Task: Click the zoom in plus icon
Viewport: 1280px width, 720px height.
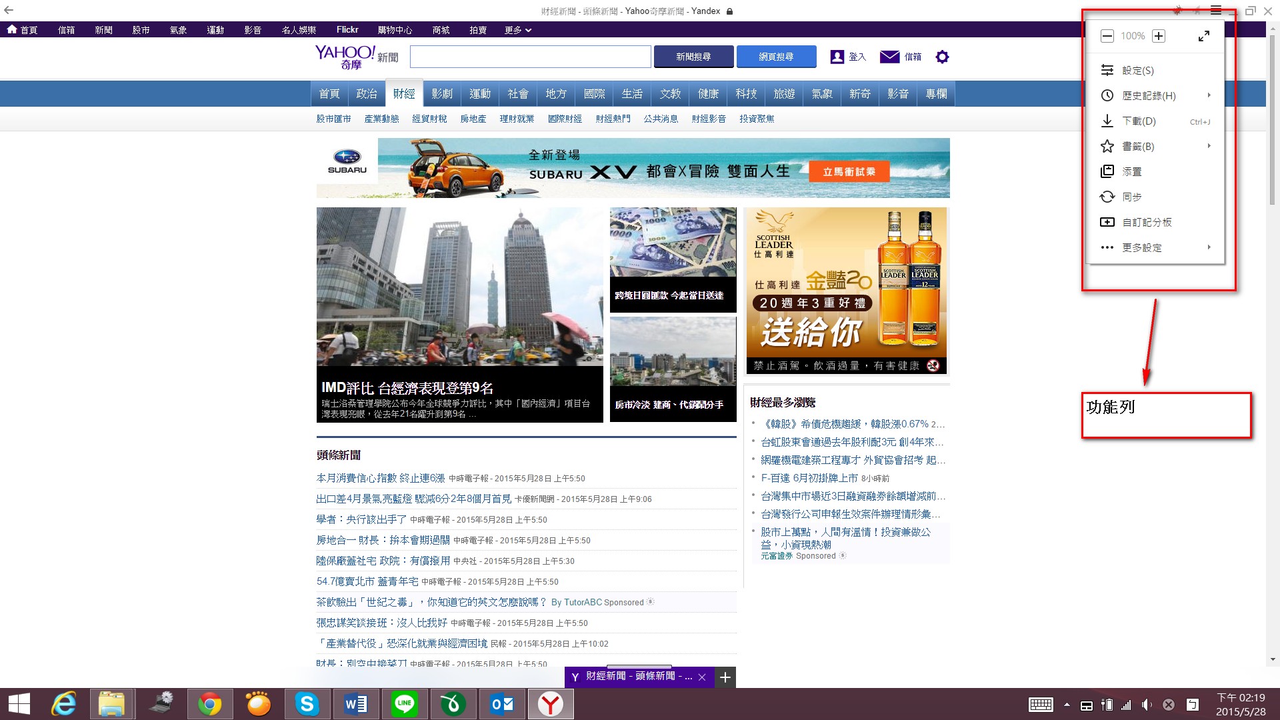Action: (1159, 36)
